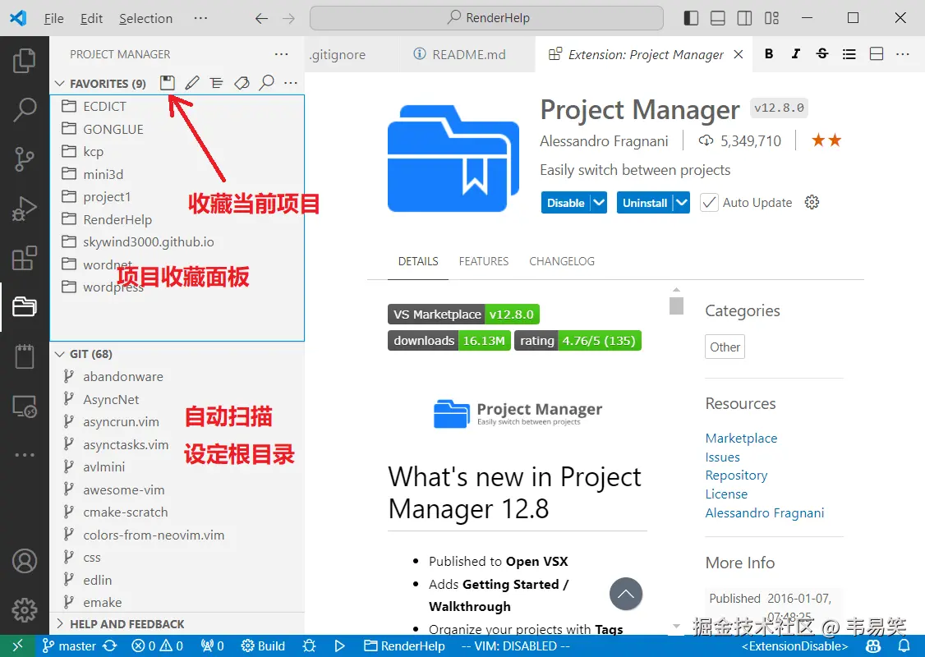This screenshot has width=925, height=657.
Task: Toggle the Auto Update checkbox
Action: click(x=709, y=203)
